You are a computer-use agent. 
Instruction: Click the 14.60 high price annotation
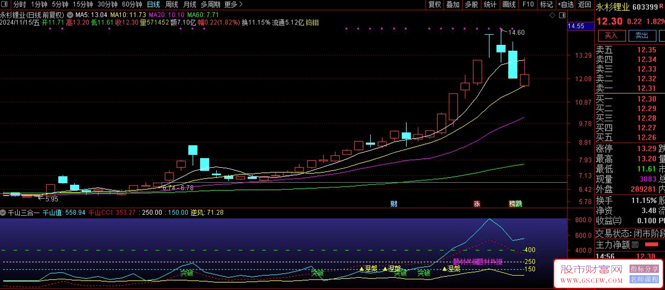coord(516,33)
